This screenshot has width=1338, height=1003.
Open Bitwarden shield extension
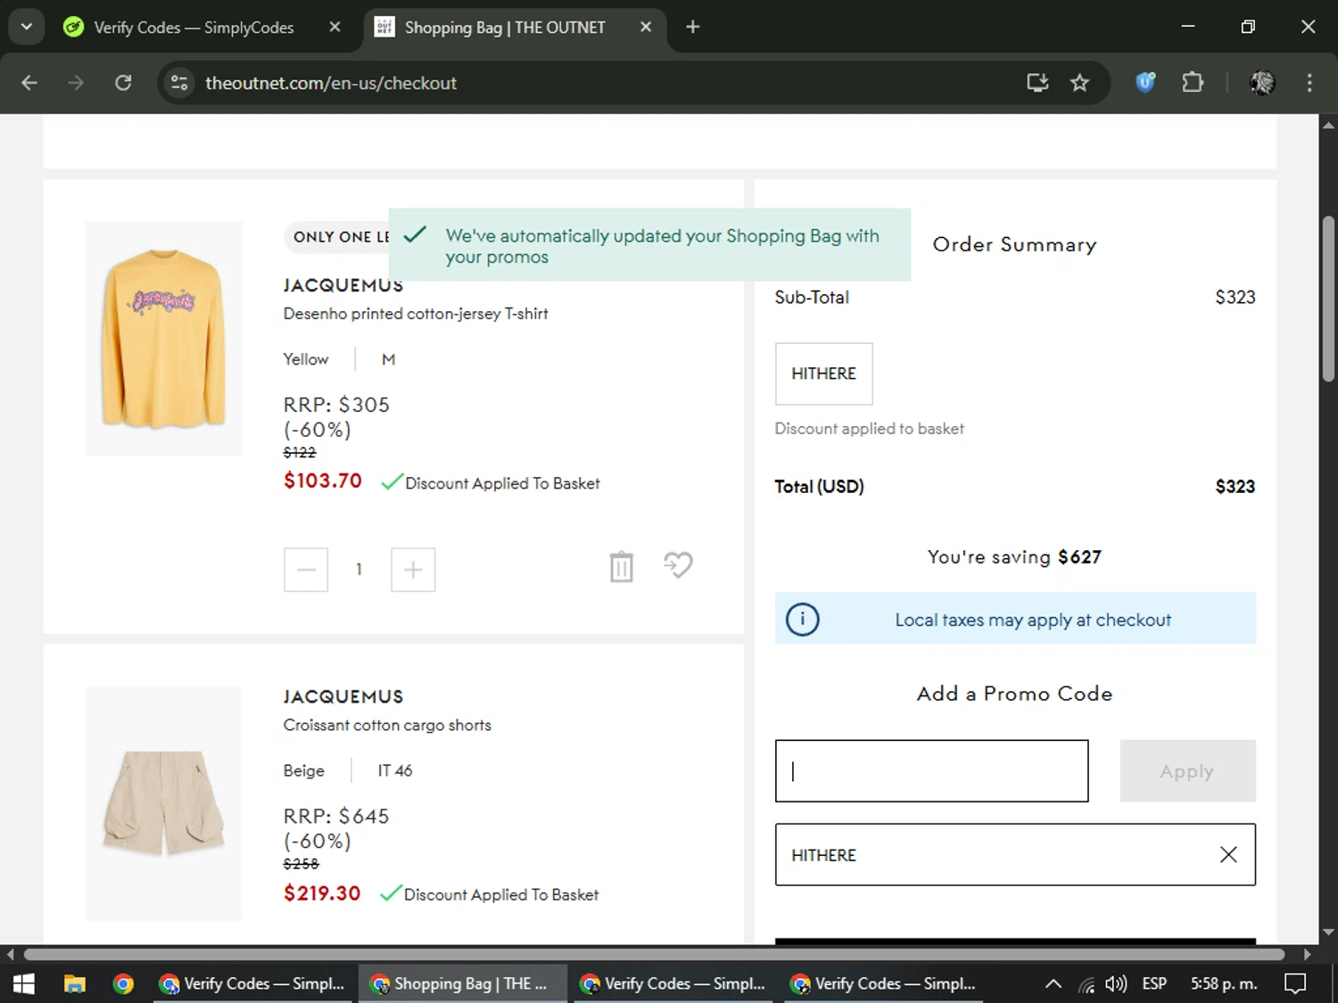(1146, 83)
